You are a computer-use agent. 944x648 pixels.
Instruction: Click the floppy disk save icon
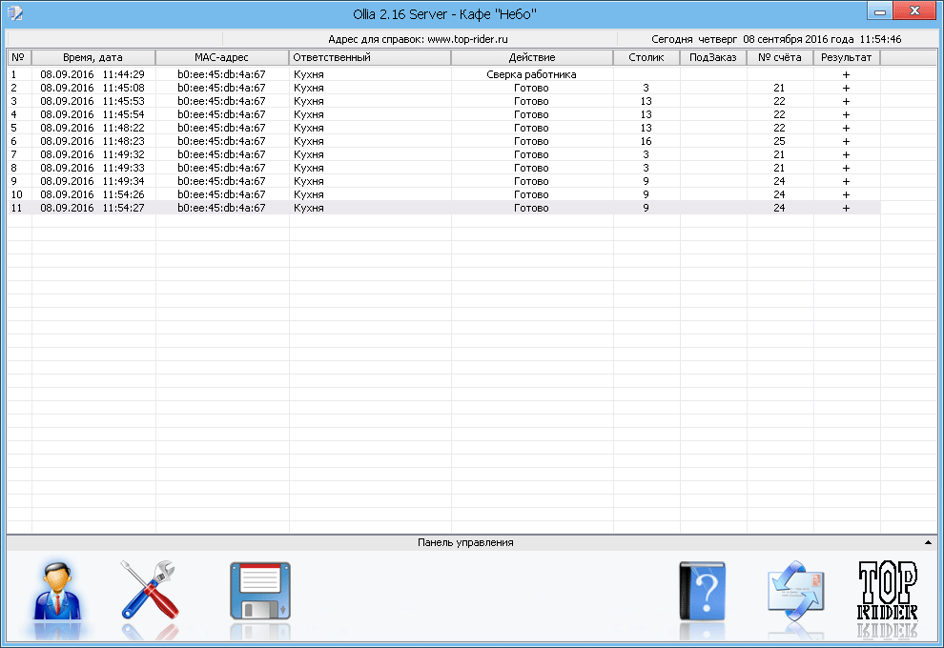pos(259,593)
